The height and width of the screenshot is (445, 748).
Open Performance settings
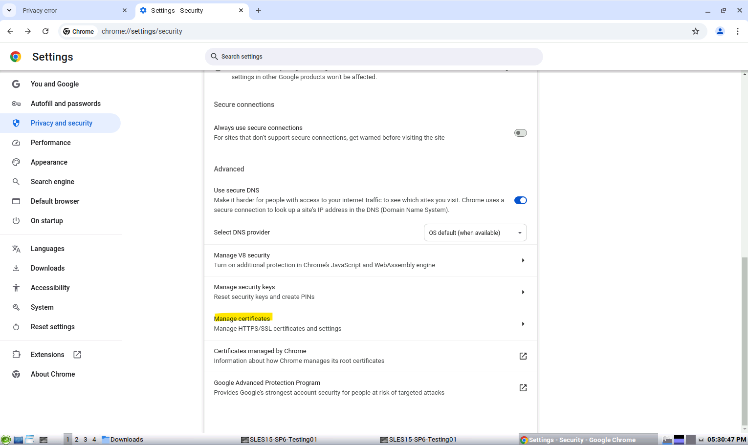pyautogui.click(x=51, y=143)
